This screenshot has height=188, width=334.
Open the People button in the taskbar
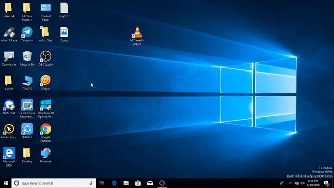point(282,183)
